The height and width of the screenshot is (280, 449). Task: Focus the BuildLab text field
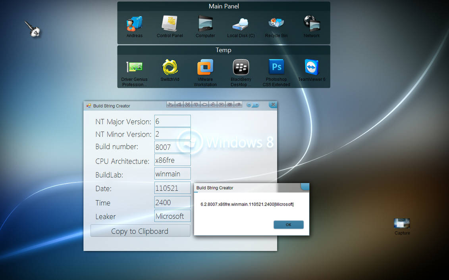(x=172, y=173)
